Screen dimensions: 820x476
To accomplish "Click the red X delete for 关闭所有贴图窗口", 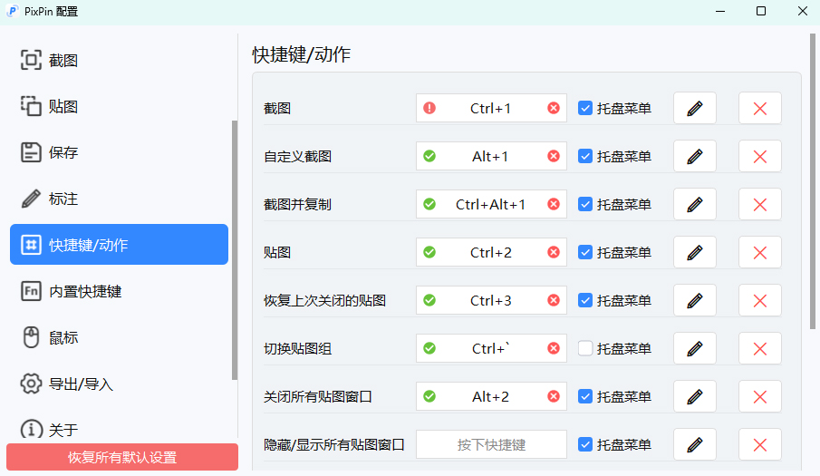I will (x=759, y=396).
